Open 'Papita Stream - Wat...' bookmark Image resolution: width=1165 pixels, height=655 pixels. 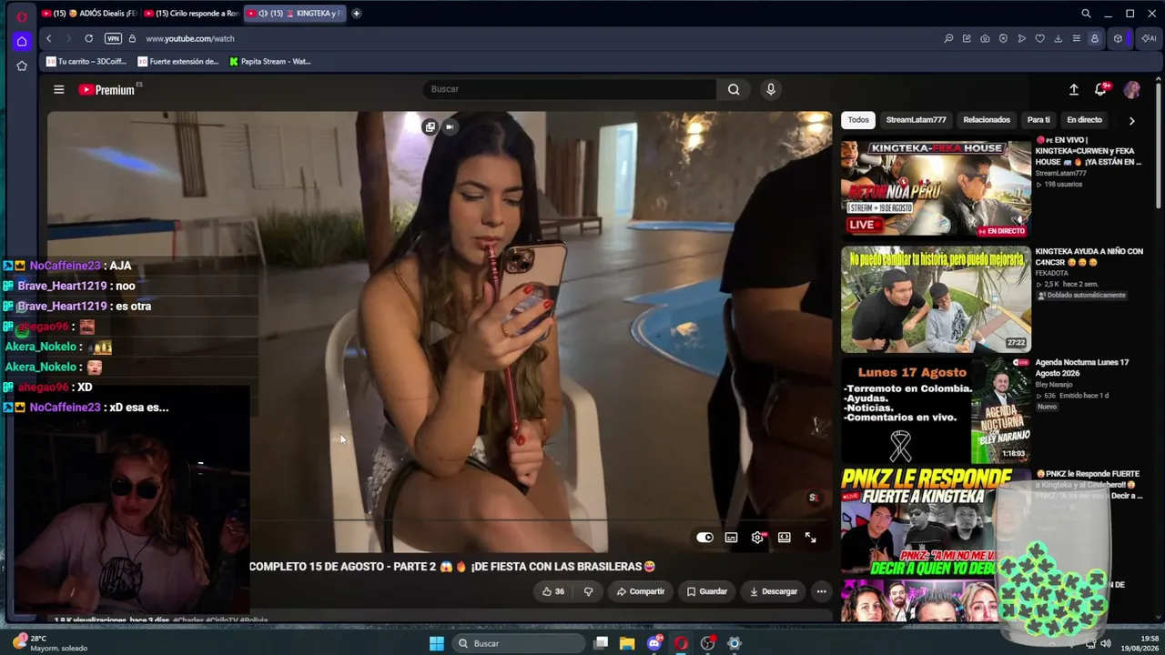[270, 62]
